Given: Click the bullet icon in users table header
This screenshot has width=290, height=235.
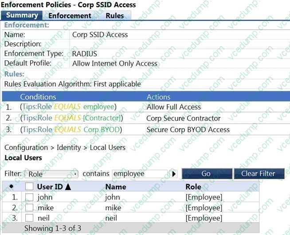Looking at the screenshot, I should coord(11,187).
